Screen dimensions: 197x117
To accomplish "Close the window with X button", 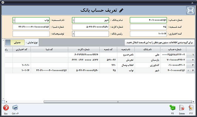I will tap(192, 3).
